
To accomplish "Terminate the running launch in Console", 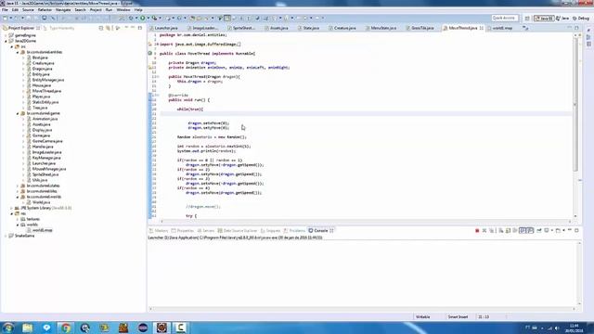I will [477, 231].
